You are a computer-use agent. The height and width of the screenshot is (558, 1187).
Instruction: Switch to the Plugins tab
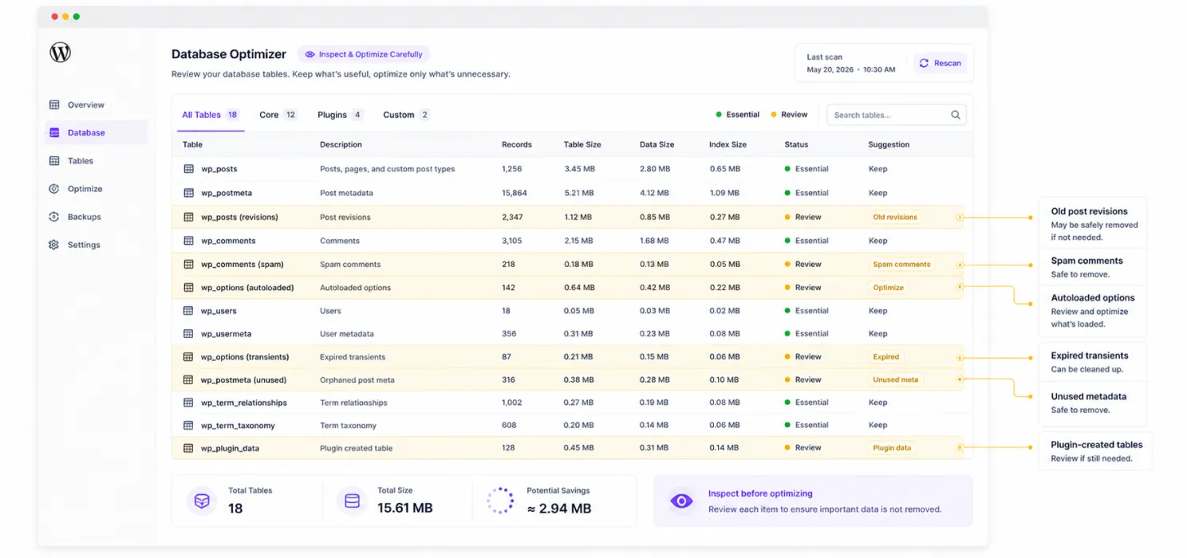[x=340, y=115]
